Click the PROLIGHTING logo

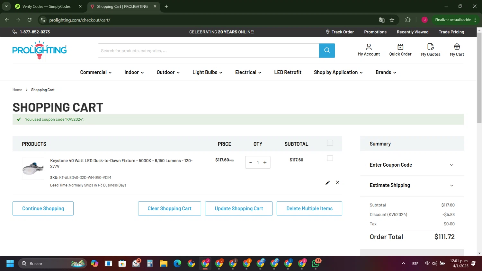click(x=40, y=50)
